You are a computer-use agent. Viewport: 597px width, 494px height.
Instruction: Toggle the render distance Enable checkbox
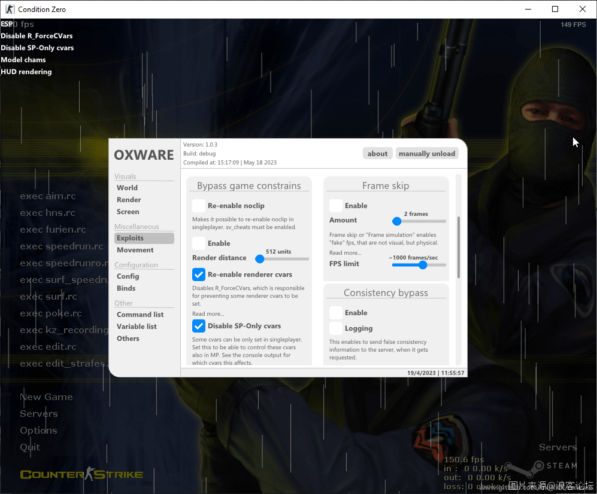(x=199, y=243)
